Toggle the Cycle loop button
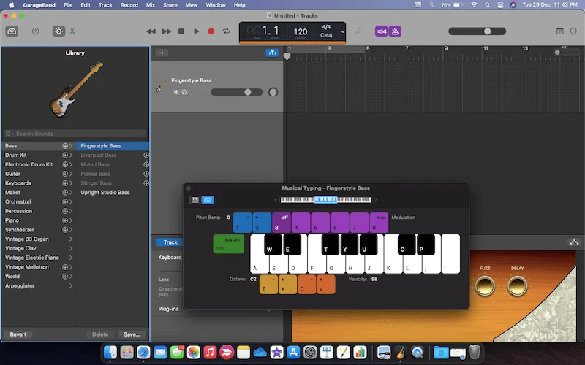This screenshot has width=585, height=365. coord(226,31)
